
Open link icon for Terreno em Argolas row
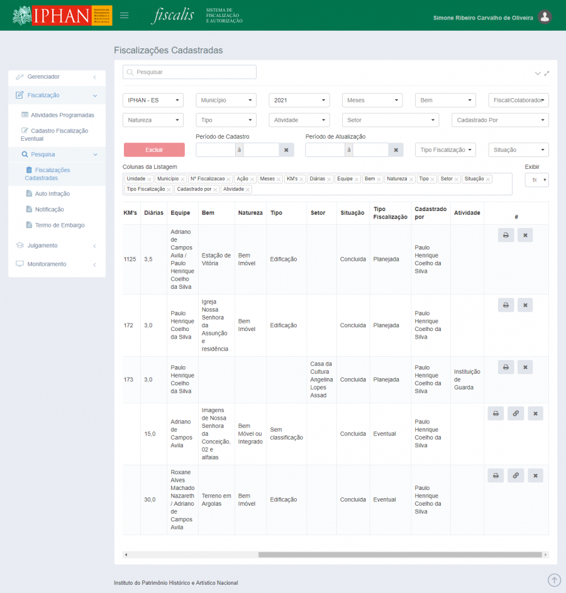515,476
